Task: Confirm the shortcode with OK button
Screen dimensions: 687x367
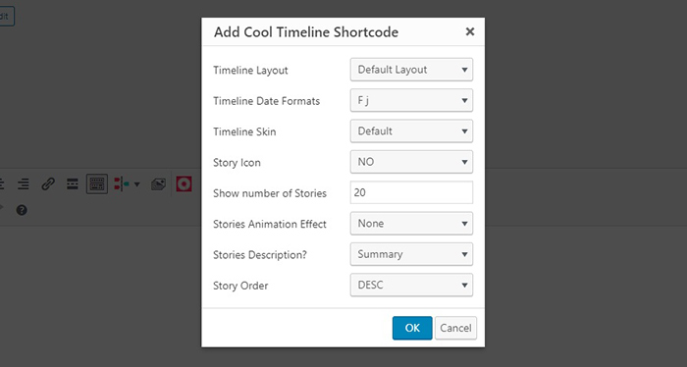Action: [412, 328]
